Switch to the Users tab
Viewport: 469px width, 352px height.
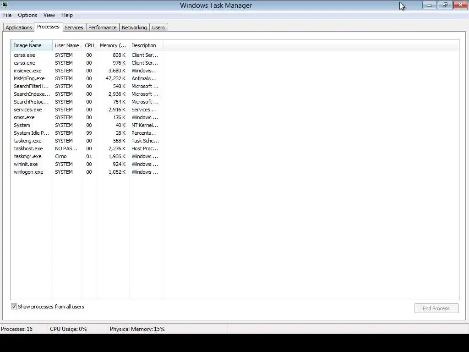pos(158,27)
